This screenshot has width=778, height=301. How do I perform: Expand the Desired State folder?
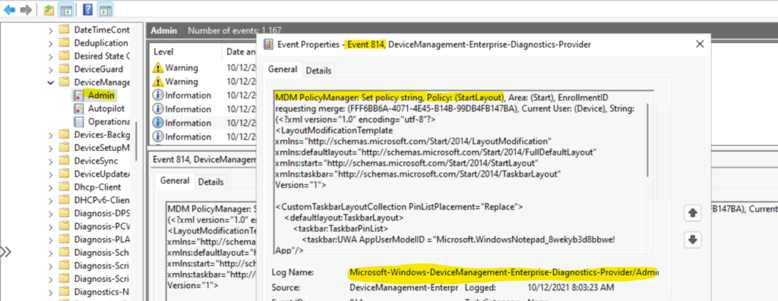click(x=51, y=56)
